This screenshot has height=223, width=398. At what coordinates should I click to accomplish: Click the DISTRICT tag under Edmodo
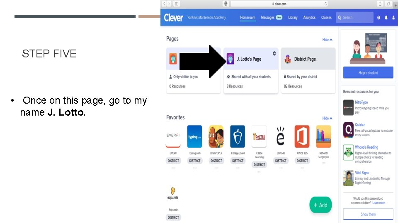(281, 161)
